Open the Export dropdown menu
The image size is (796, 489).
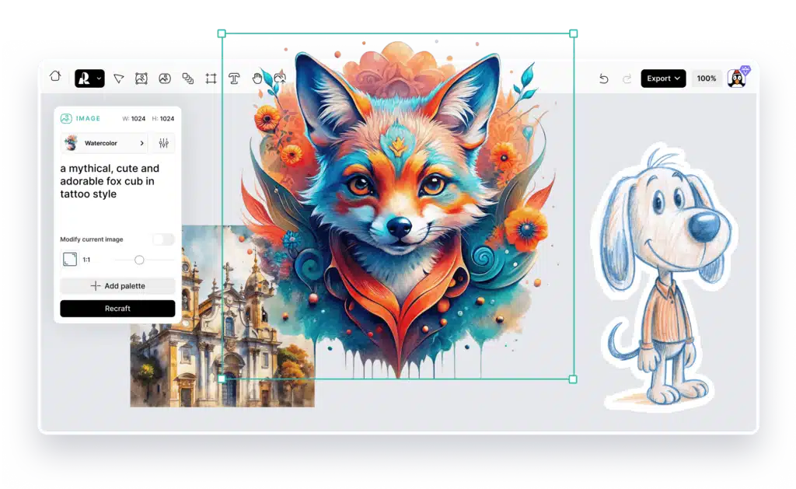click(663, 79)
